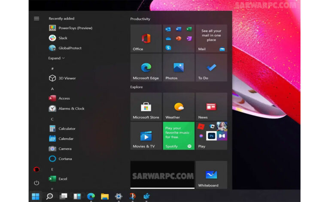Open PowerToys (Preview) from recently added
335x202 pixels.
point(71,28)
